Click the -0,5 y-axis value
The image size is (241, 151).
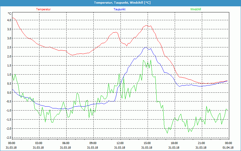pos(9,101)
